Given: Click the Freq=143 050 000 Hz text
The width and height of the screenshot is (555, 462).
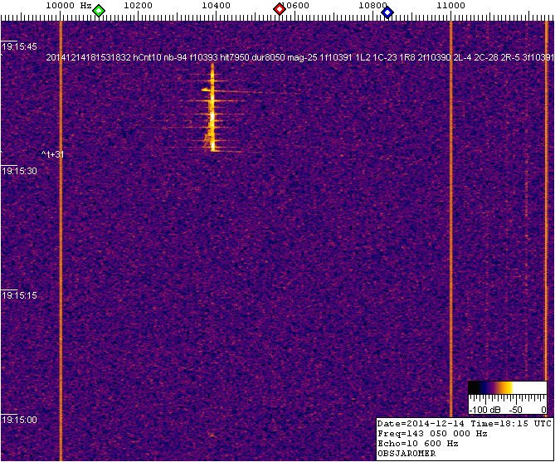Looking at the screenshot, I should [x=436, y=433].
